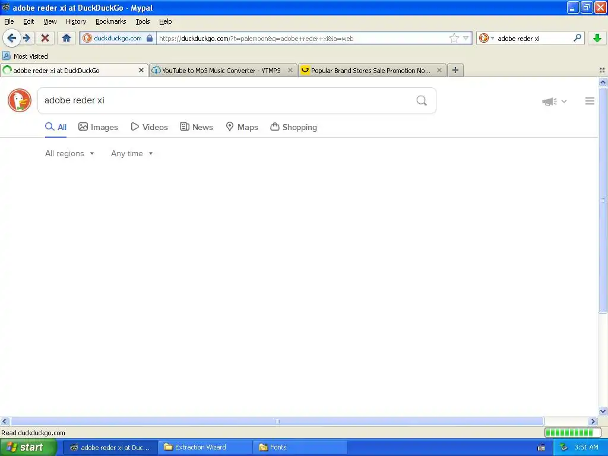
Task: Click the horizontal scrollbar right arrow
Action: pos(593,421)
